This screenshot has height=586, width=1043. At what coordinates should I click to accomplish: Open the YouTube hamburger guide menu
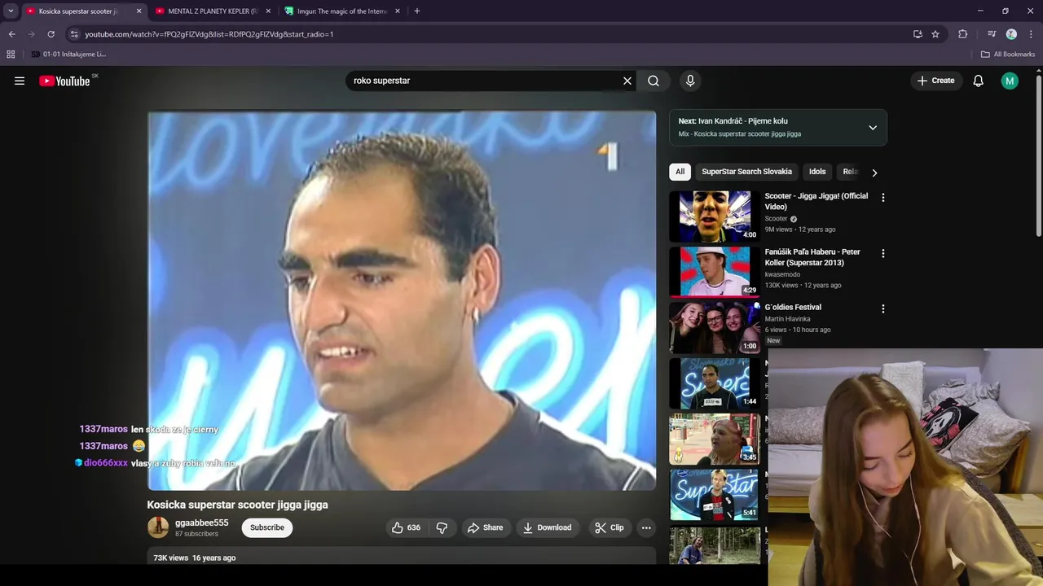point(20,81)
